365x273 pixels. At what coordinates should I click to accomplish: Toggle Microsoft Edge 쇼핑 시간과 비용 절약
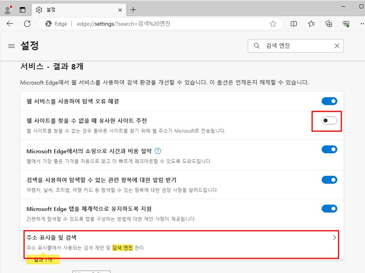pos(329,149)
